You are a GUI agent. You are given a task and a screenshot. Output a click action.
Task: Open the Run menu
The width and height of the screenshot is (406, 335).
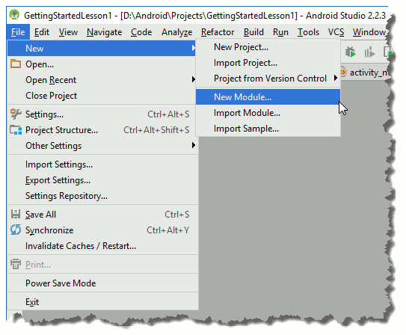click(x=280, y=32)
